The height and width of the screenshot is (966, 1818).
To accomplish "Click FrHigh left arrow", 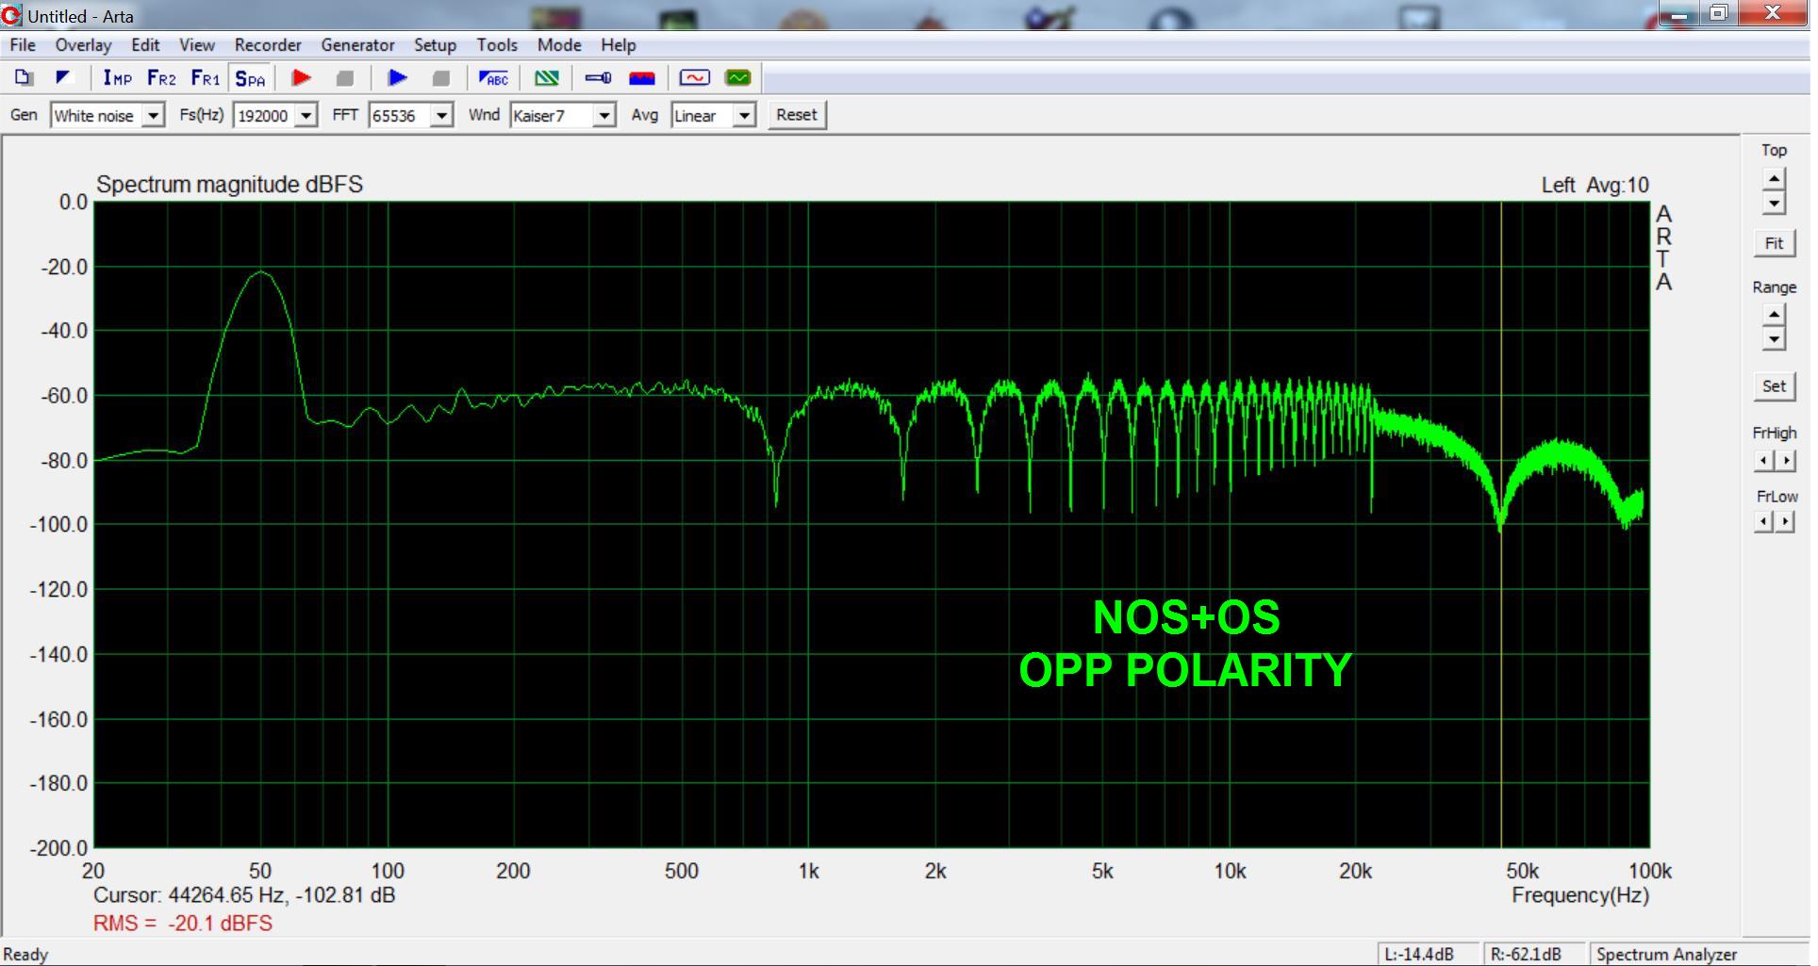I will 1763,461.
